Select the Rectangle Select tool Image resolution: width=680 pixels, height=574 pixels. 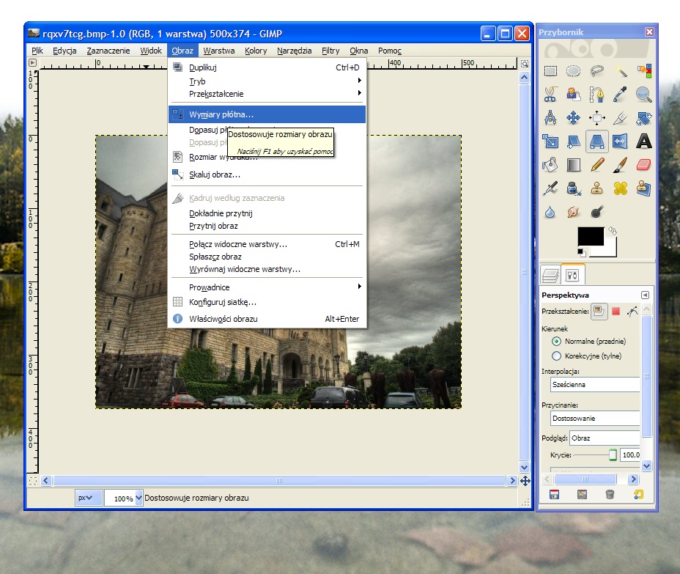point(550,71)
